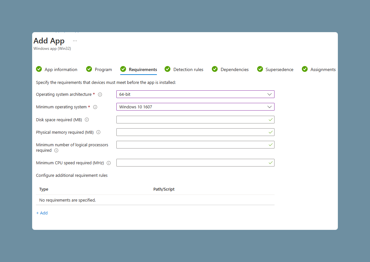Click the Minimum CPU speed required field
The width and height of the screenshot is (370, 262).
pos(195,163)
